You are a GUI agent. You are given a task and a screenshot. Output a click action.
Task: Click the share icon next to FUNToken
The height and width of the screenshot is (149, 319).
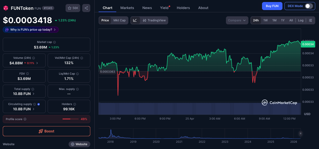coord(86,8)
